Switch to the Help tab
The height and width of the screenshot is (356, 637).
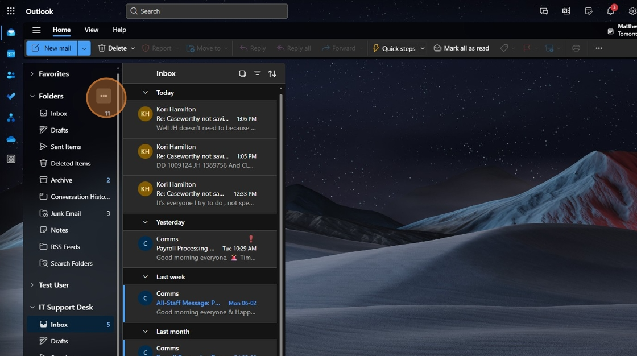[119, 30]
